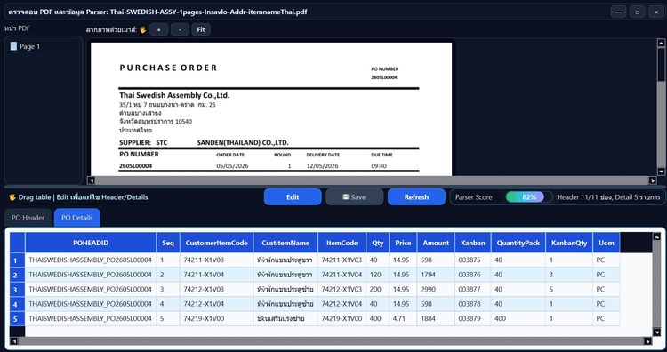Click ItemCode cell 74219-X1V00 in row 5
Image resolution: width=667 pixels, height=352 pixels.
tap(342, 319)
